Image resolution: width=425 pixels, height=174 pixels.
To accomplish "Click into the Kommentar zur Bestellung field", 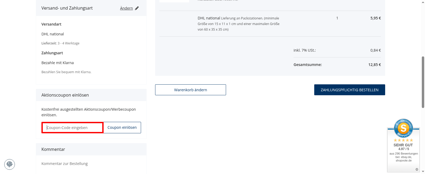I will [x=91, y=164].
